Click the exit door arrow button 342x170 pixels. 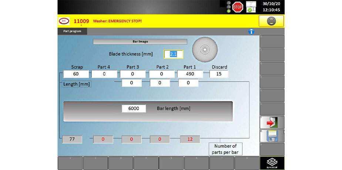coord(272,122)
